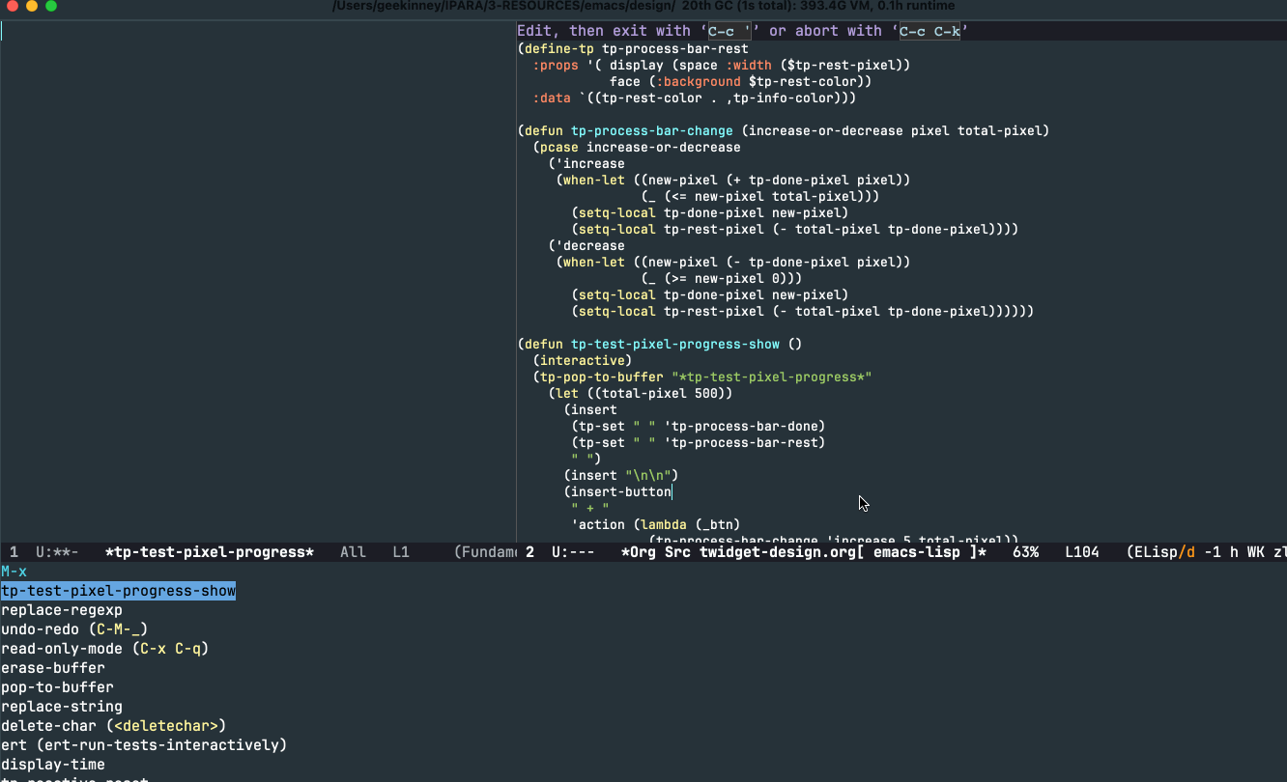Click the L1 line indicator in left mode line
1287x782 pixels.
(401, 551)
